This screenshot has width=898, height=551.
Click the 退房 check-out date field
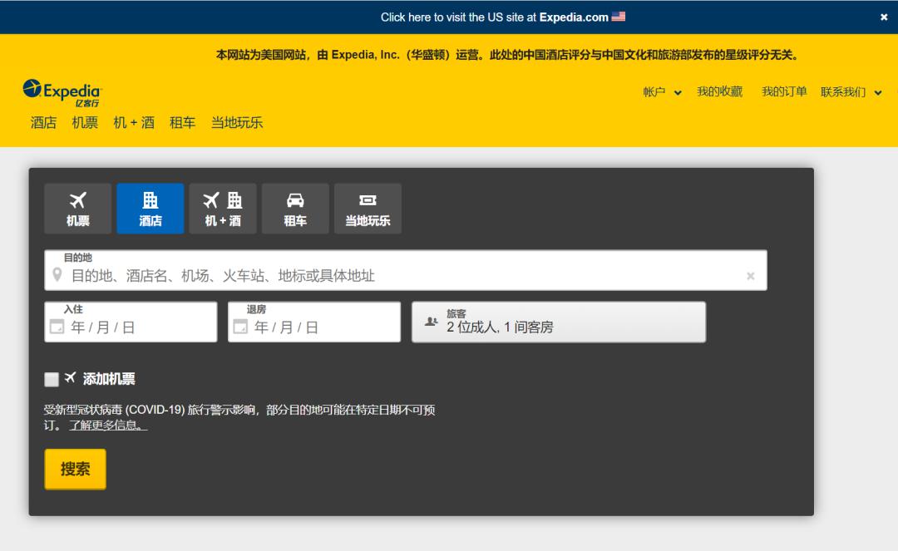[314, 322]
